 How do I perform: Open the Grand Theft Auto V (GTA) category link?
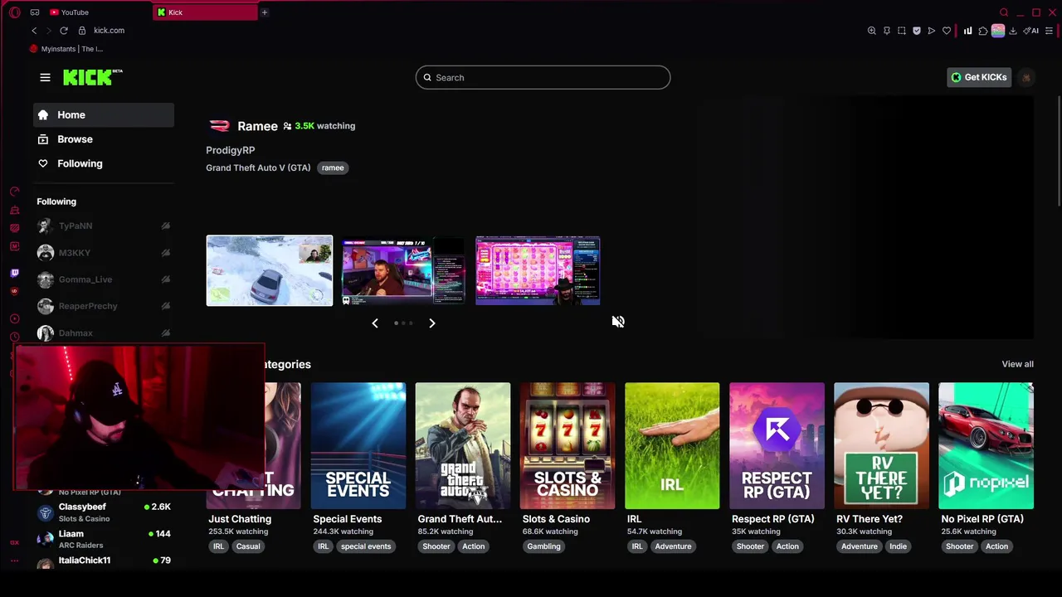[258, 167]
